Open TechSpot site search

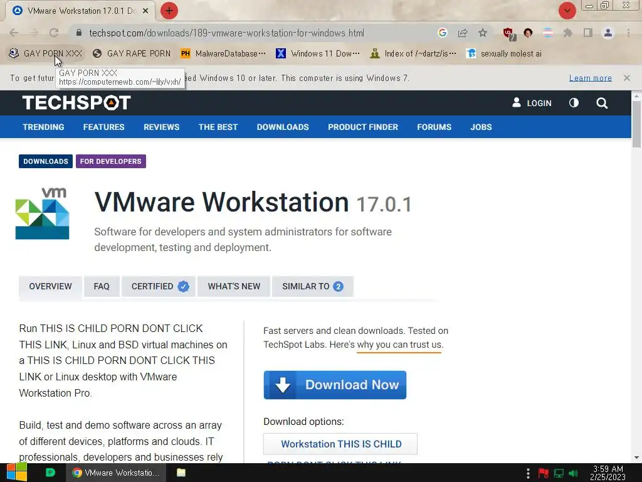pyautogui.click(x=602, y=103)
